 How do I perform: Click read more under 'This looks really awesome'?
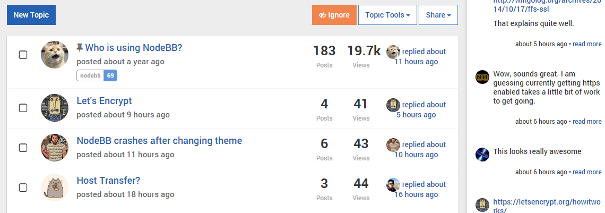587,172
